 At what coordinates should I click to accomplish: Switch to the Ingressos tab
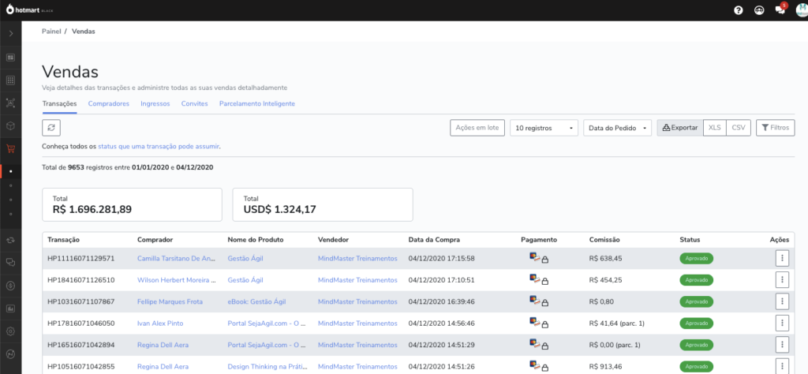[x=155, y=103]
